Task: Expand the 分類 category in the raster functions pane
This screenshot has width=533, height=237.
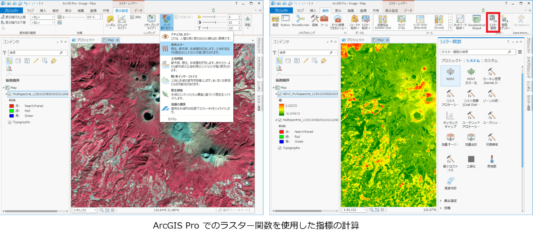Action: [447, 208]
